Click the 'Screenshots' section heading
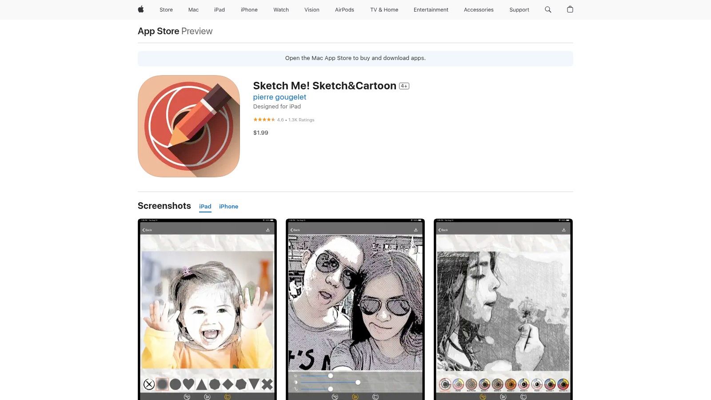This screenshot has width=711, height=400. point(164,206)
